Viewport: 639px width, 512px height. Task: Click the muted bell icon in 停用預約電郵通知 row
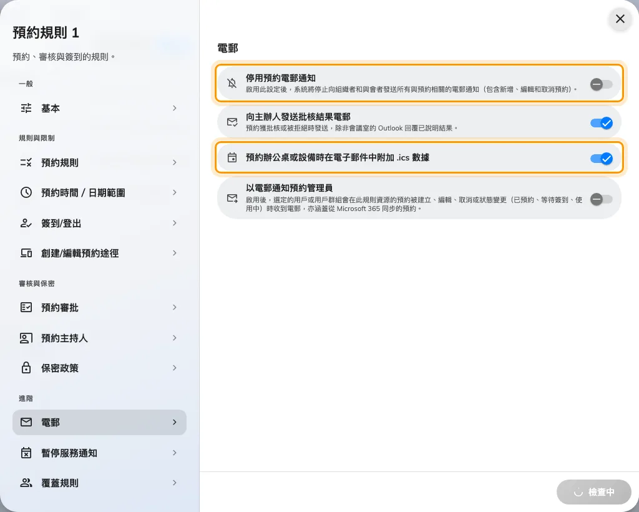click(x=232, y=83)
